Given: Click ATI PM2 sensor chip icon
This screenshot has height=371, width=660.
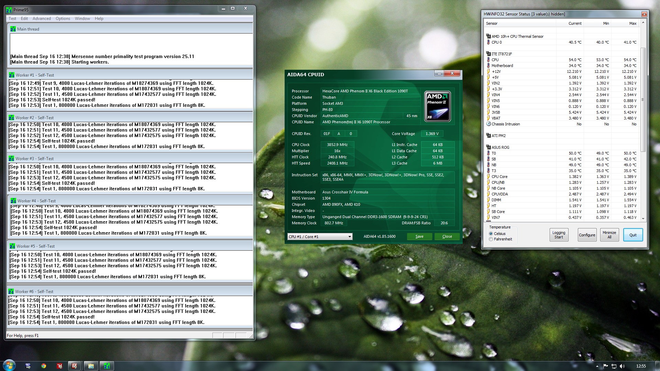Looking at the screenshot, I should 488,135.
